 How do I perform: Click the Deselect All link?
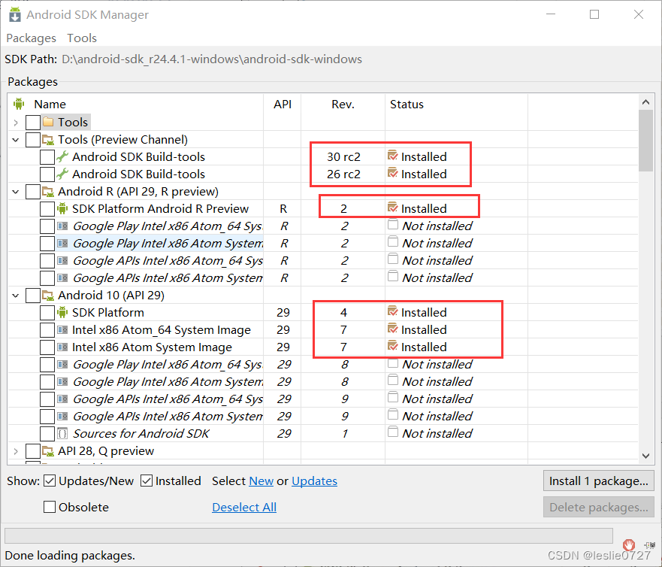pos(244,507)
